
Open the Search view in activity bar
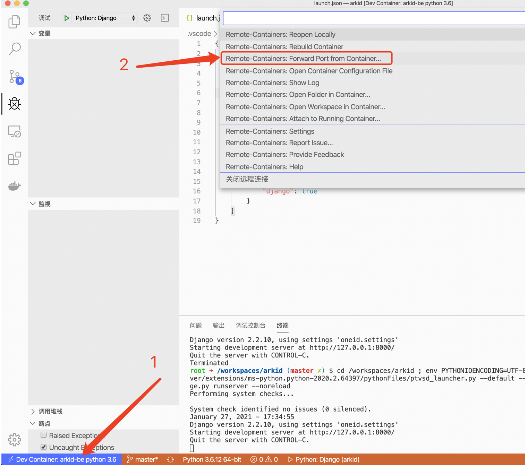[x=14, y=49]
